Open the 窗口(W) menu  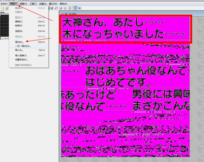53,4
